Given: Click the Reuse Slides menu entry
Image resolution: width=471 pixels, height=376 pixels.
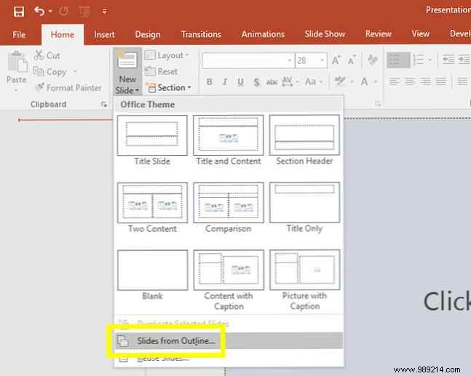Looking at the screenshot, I should [229, 358].
